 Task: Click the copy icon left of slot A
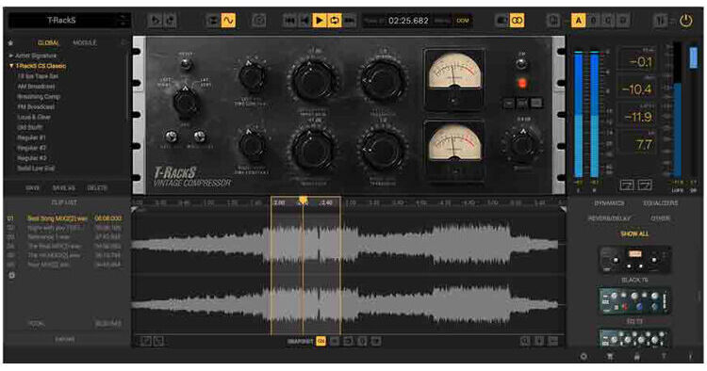pyautogui.click(x=553, y=21)
